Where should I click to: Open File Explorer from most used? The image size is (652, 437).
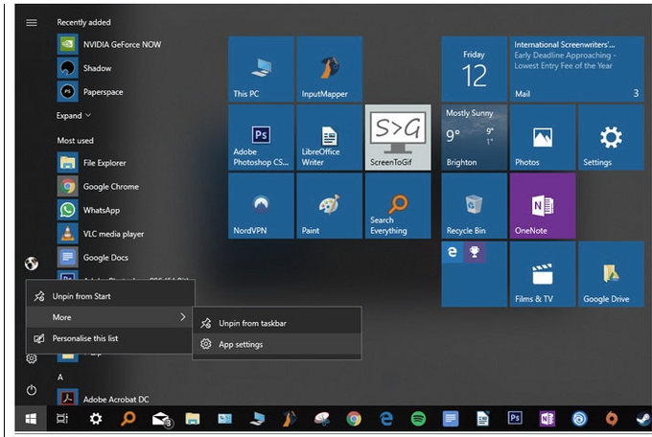click(x=92, y=163)
